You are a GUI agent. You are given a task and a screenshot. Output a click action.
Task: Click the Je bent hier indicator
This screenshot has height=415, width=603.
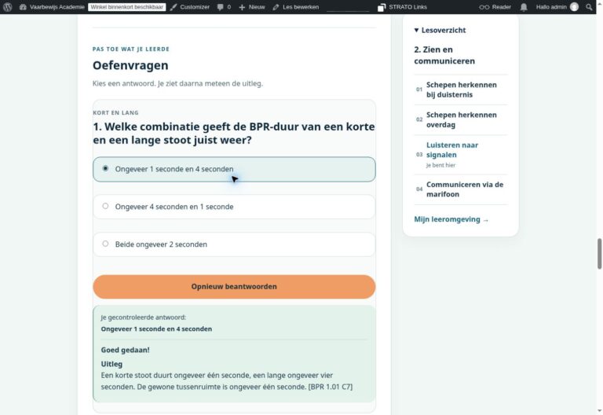coord(440,165)
